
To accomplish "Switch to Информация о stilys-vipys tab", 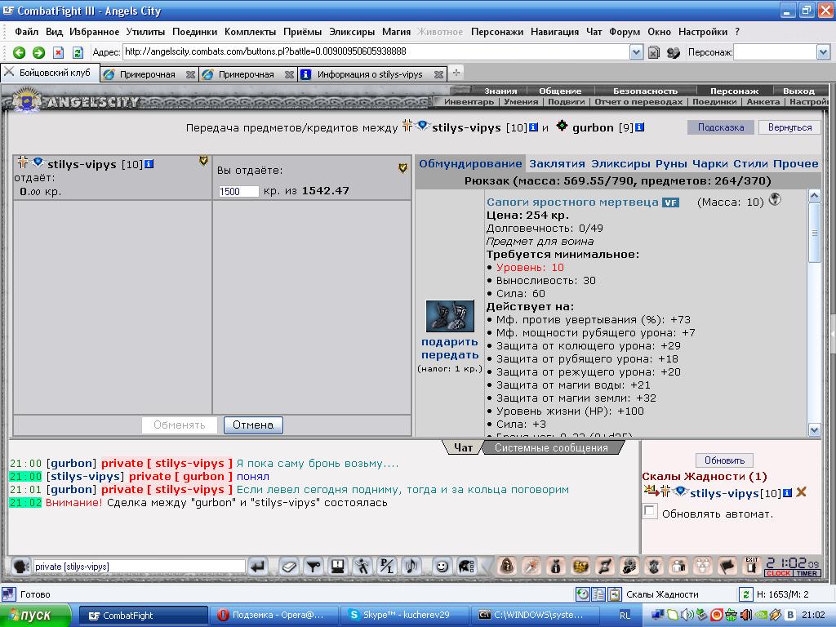I will [x=370, y=74].
